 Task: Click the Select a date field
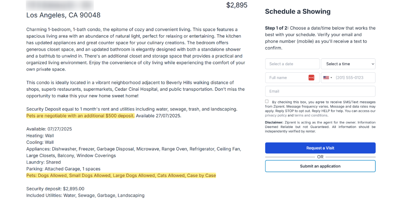click(292, 64)
